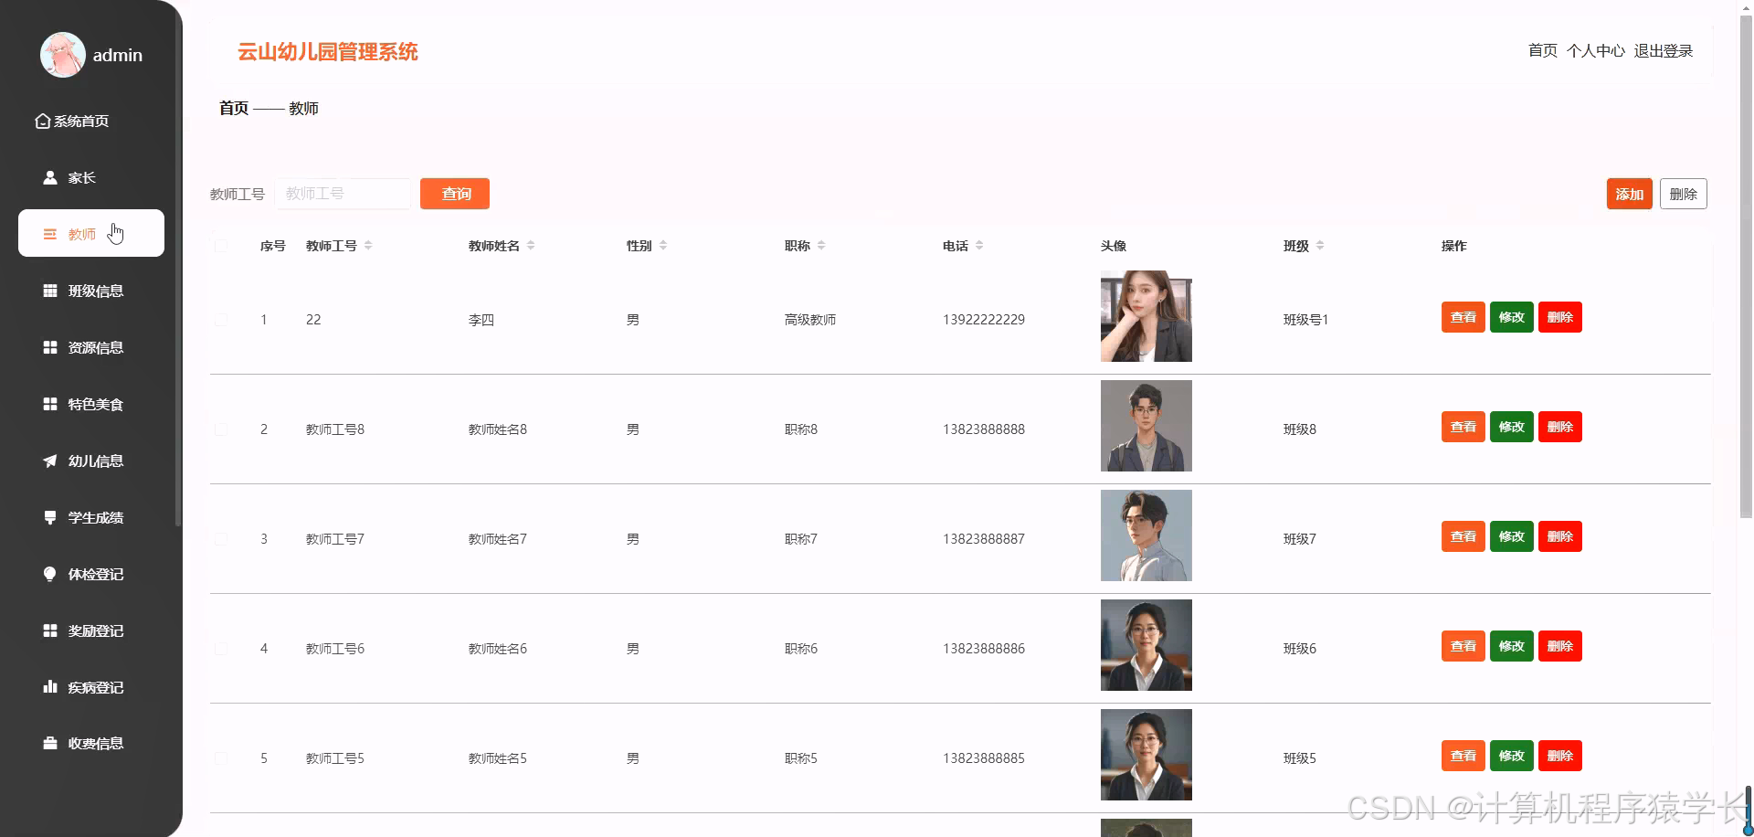
Task: Click the tiles icon next to 奖励登记
Action: pos(50,630)
